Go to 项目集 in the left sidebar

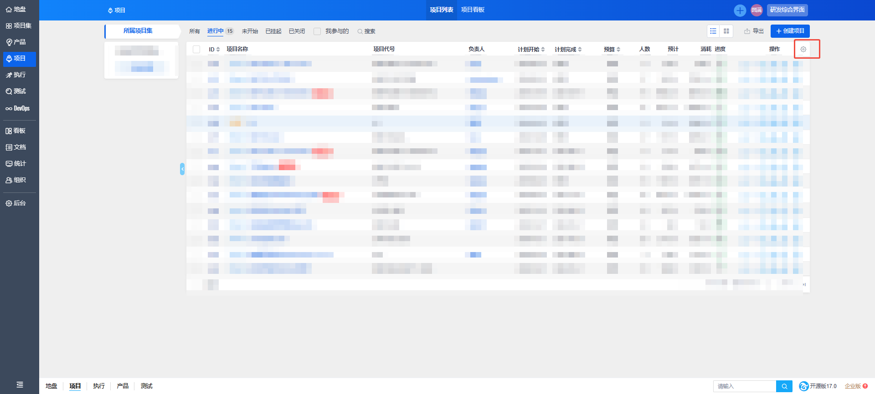click(19, 25)
